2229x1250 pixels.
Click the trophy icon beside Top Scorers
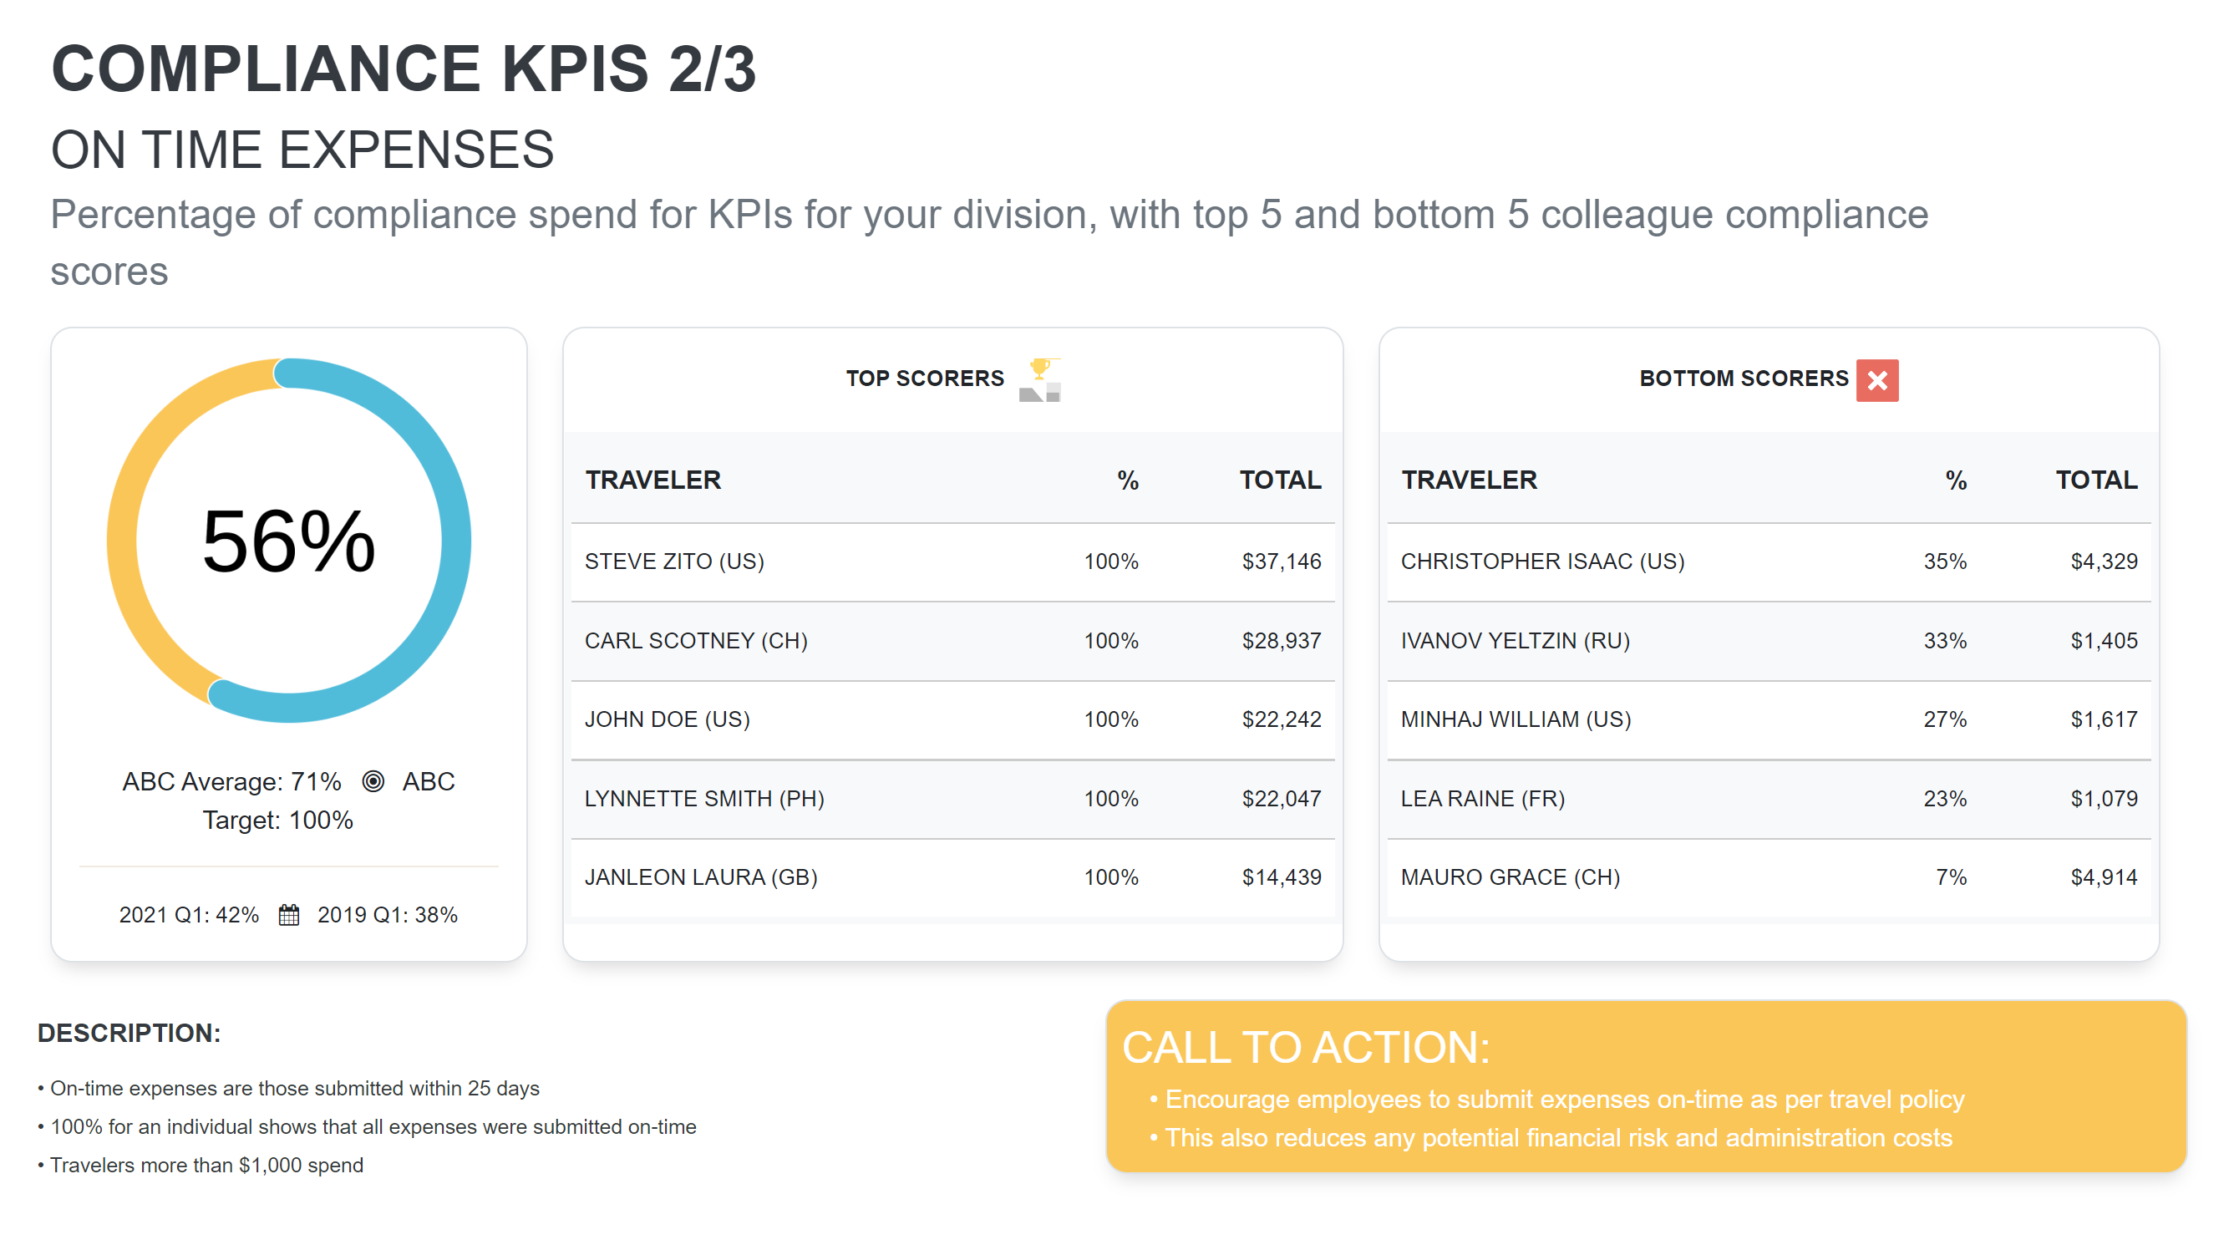1039,380
